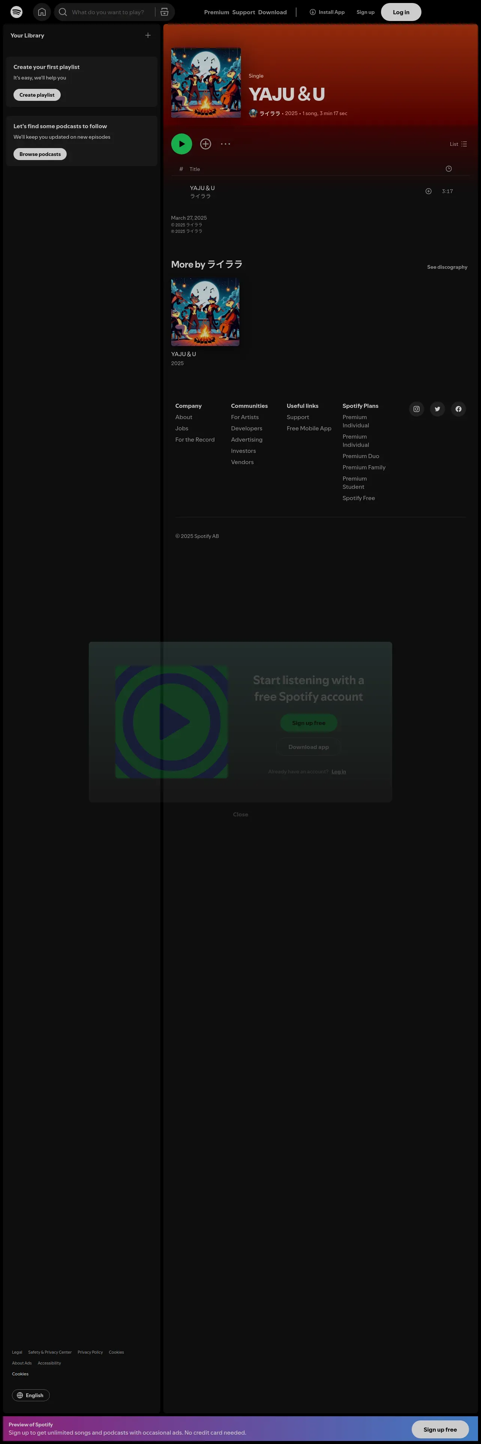Create playlist or folder plus icon
The image size is (481, 1444).
pos(148,35)
